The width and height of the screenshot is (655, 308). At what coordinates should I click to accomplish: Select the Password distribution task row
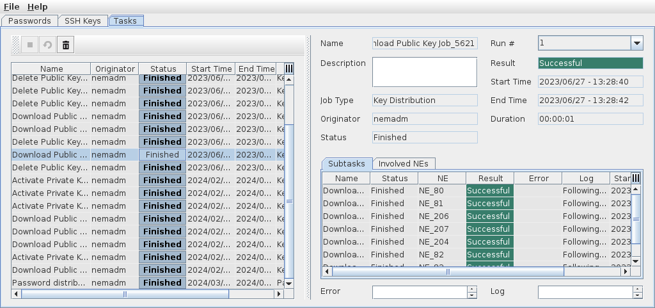point(49,282)
